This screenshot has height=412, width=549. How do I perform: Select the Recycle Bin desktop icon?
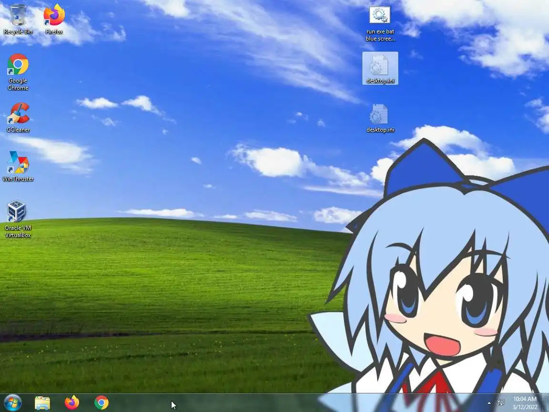coord(18,19)
